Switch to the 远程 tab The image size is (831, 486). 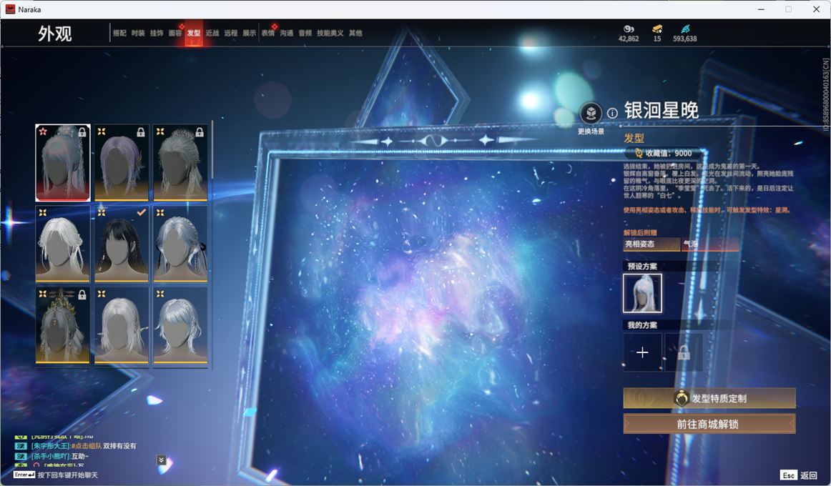pyautogui.click(x=230, y=33)
